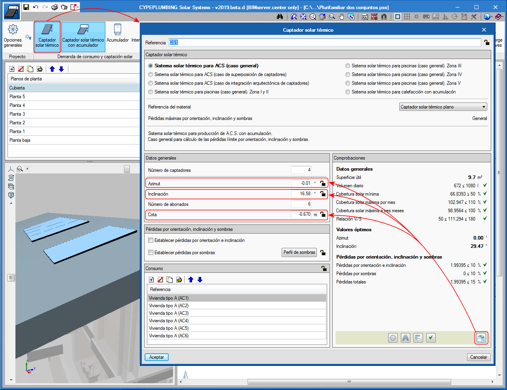
Task: Open Perfil de sombras button
Action: 299,252
